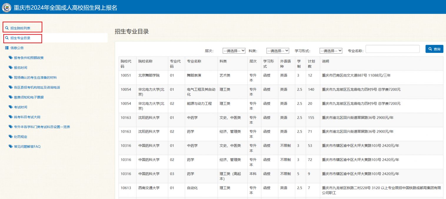Open 缴费须知和电子票据 link
446x199 pixels.
pyautogui.click(x=29, y=97)
